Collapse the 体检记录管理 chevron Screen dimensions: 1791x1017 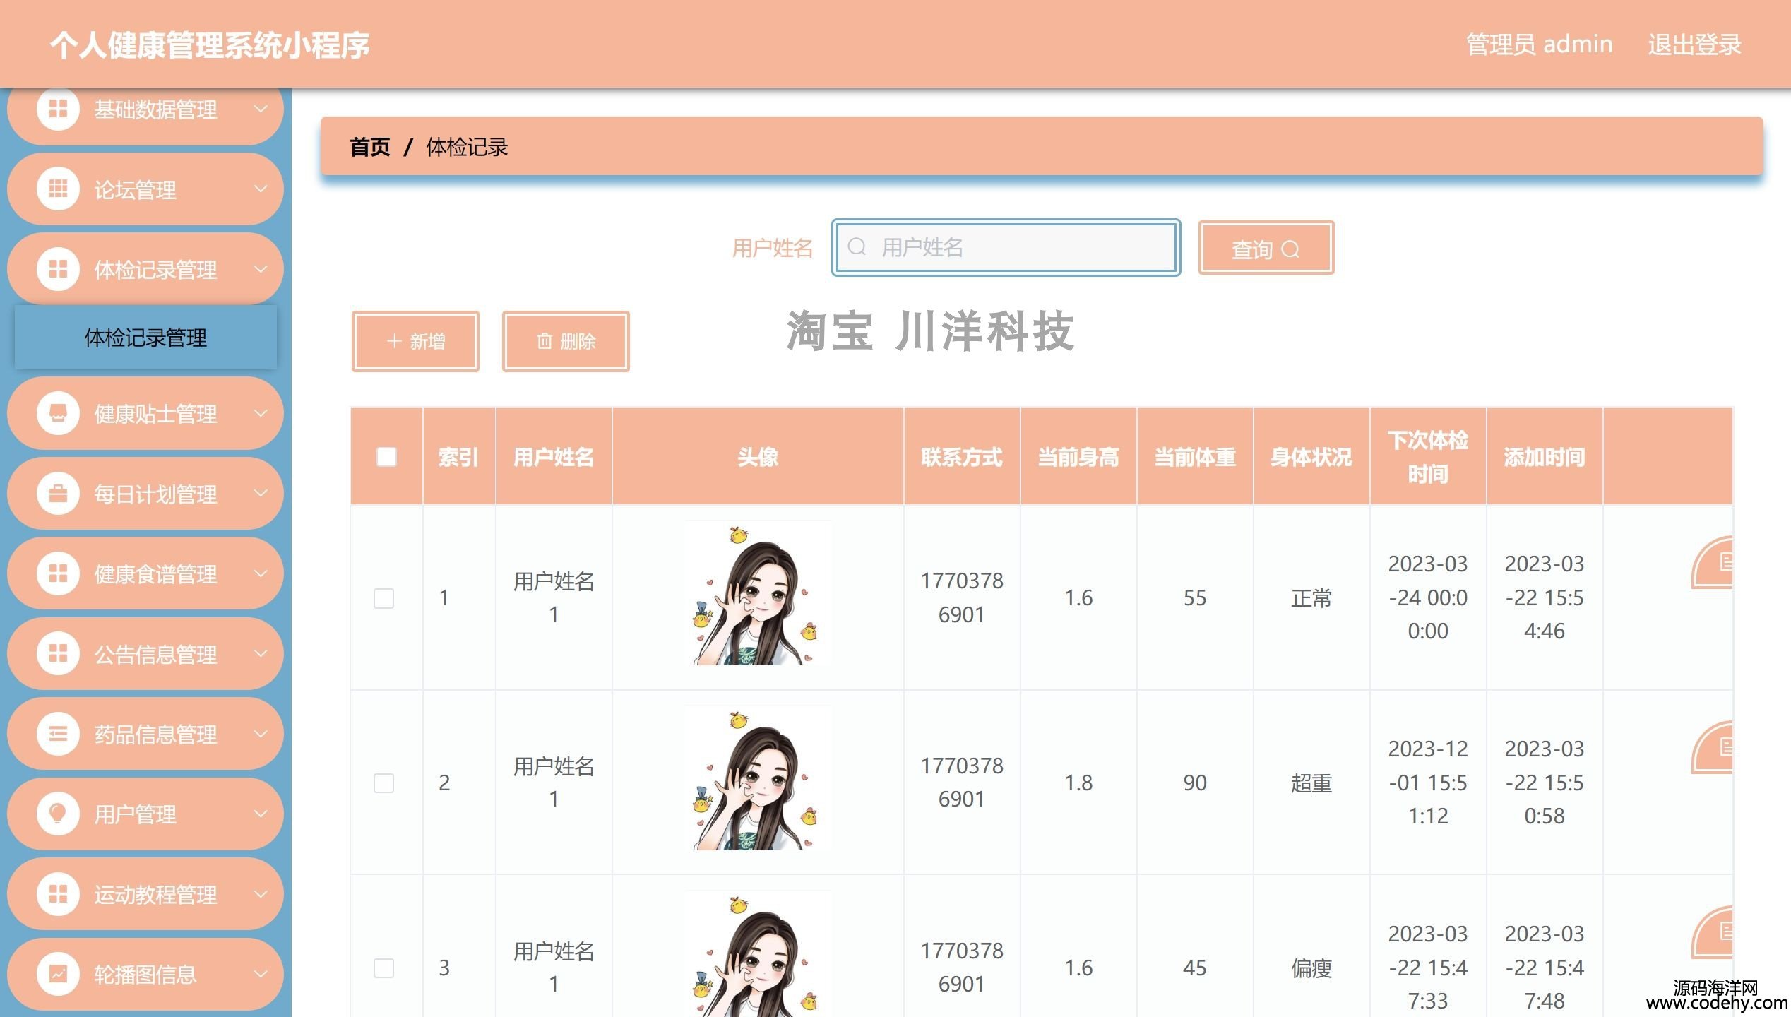[x=261, y=269]
